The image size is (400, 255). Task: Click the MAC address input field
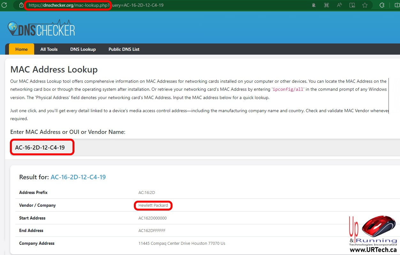point(192,147)
